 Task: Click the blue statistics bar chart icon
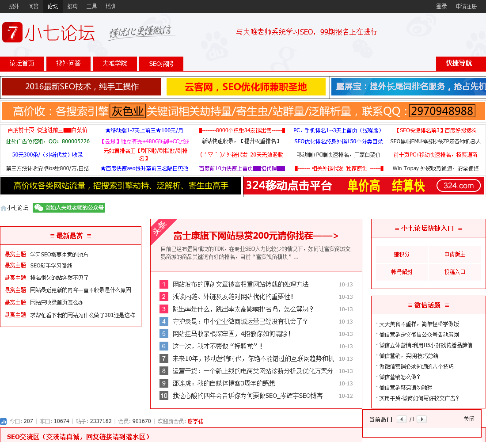(4, 421)
